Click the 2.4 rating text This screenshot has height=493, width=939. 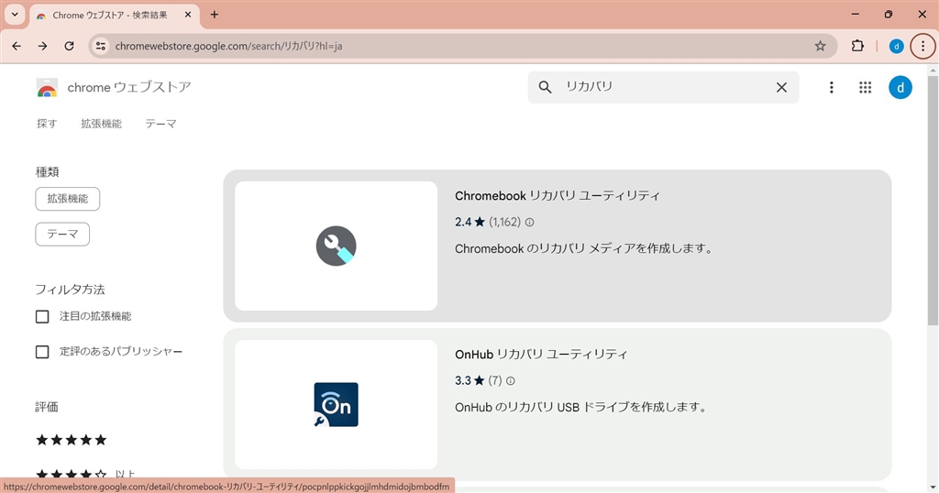pyautogui.click(x=463, y=222)
